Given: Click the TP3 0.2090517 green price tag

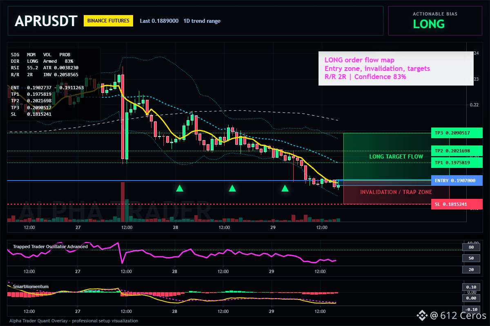Looking at the screenshot, I should tap(457, 133).
